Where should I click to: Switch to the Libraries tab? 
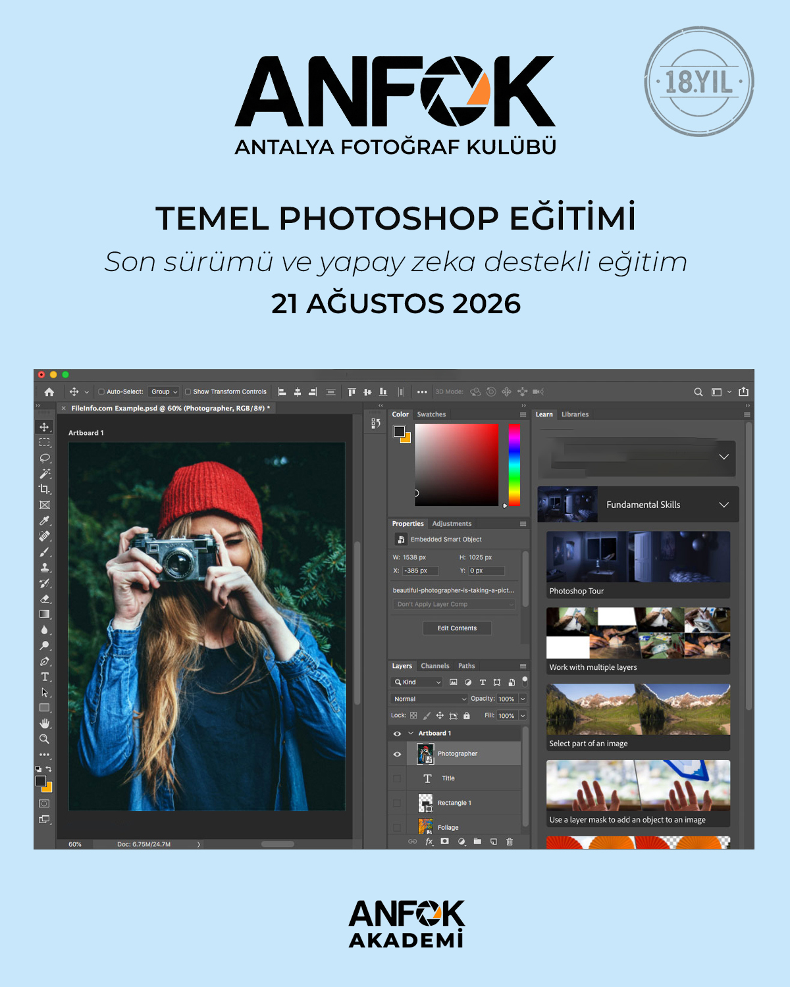575,415
